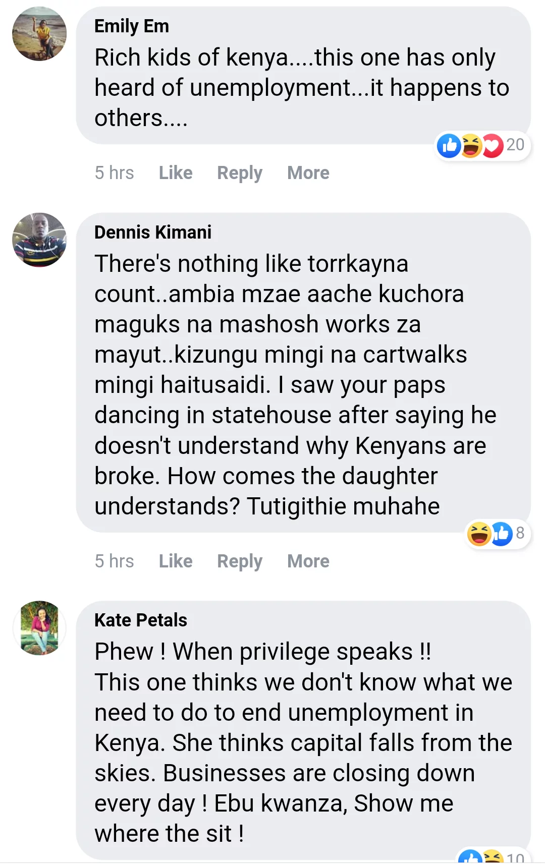Click the thumbs-up icon on Kate Petals' comment
This screenshot has width=545, height=865.
[x=471, y=857]
